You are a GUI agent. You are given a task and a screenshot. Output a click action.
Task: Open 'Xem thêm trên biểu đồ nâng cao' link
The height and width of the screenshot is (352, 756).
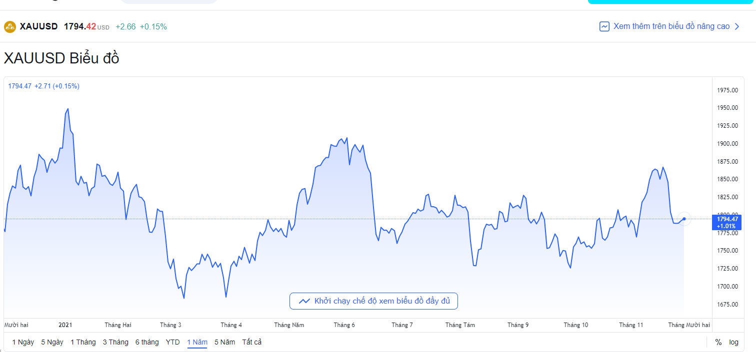[x=671, y=26]
